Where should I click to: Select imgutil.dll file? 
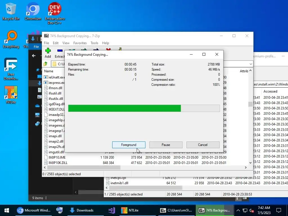pyautogui.click(x=54, y=152)
